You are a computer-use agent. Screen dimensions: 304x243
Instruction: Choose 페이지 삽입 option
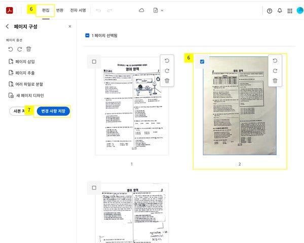(22, 61)
